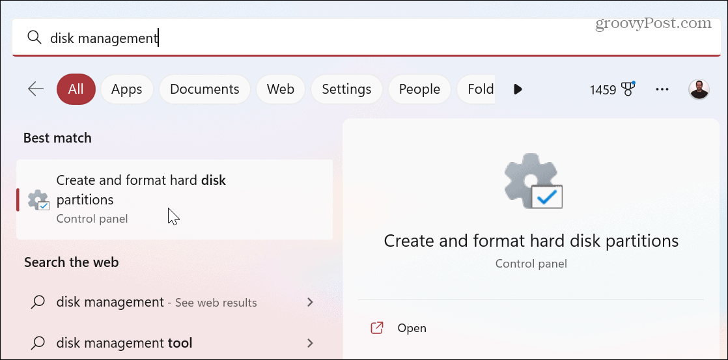The image size is (728, 360).
Task: Open the user profile avatar
Action: (x=699, y=89)
